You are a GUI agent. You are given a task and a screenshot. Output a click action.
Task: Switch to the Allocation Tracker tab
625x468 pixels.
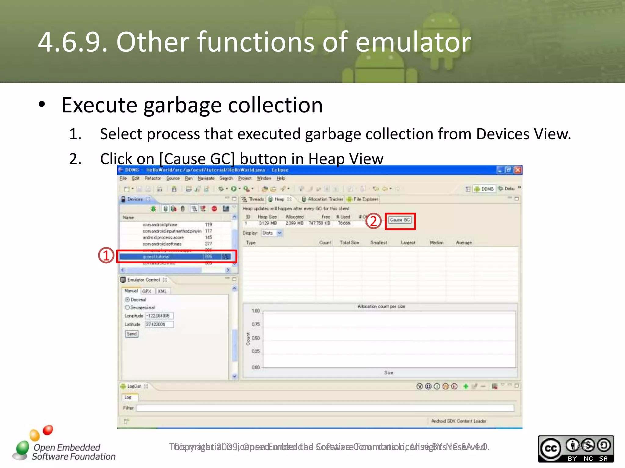click(x=322, y=199)
